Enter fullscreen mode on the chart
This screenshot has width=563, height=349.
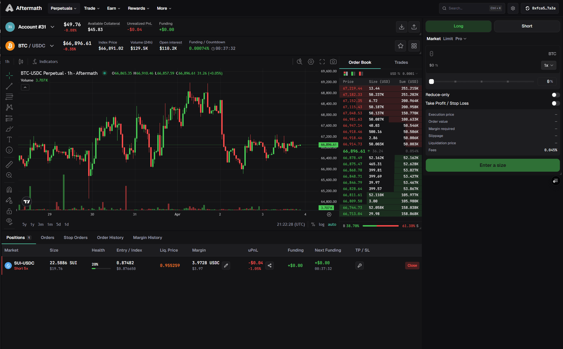(322, 62)
